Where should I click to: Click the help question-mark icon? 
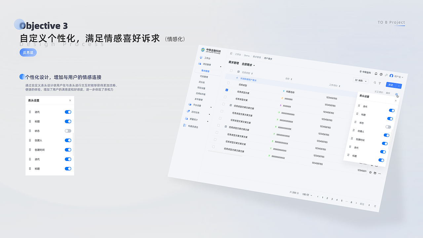(x=381, y=74)
